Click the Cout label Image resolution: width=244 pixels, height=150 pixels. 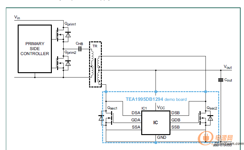(x=228, y=80)
